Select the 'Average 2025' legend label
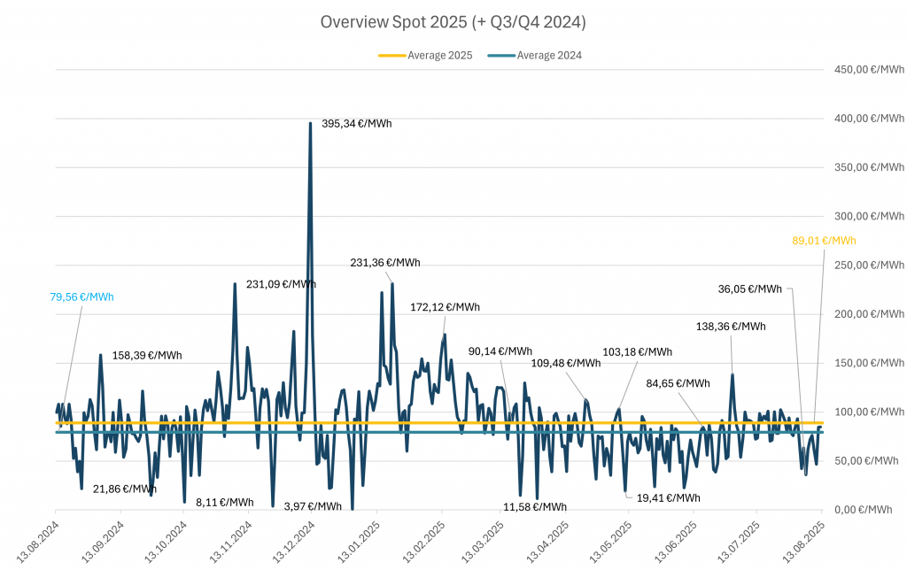 tap(439, 55)
